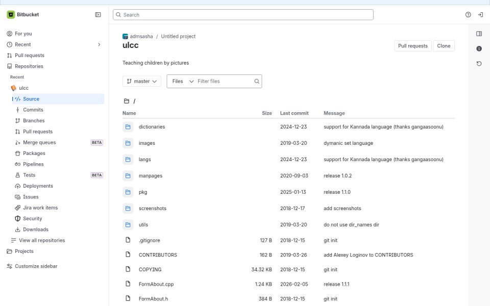Collapse the sidebar using the panel icon
Viewport: 490px width, 306px height.
[x=98, y=15]
